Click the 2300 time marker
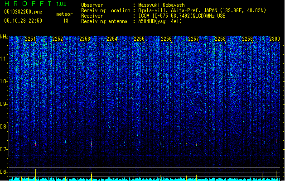The height and width of the screenshot is (181, 285). pos(275,39)
